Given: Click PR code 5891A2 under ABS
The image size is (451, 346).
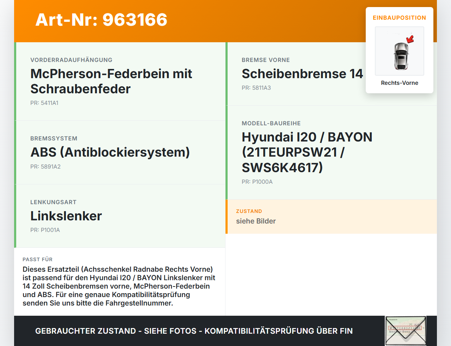Looking at the screenshot, I should point(45,166).
